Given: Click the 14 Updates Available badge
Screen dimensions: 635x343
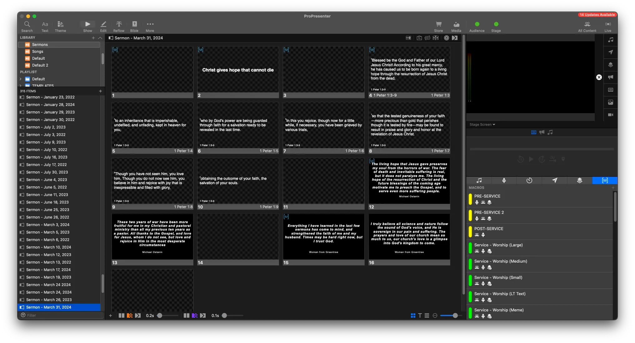Looking at the screenshot, I should click(597, 15).
